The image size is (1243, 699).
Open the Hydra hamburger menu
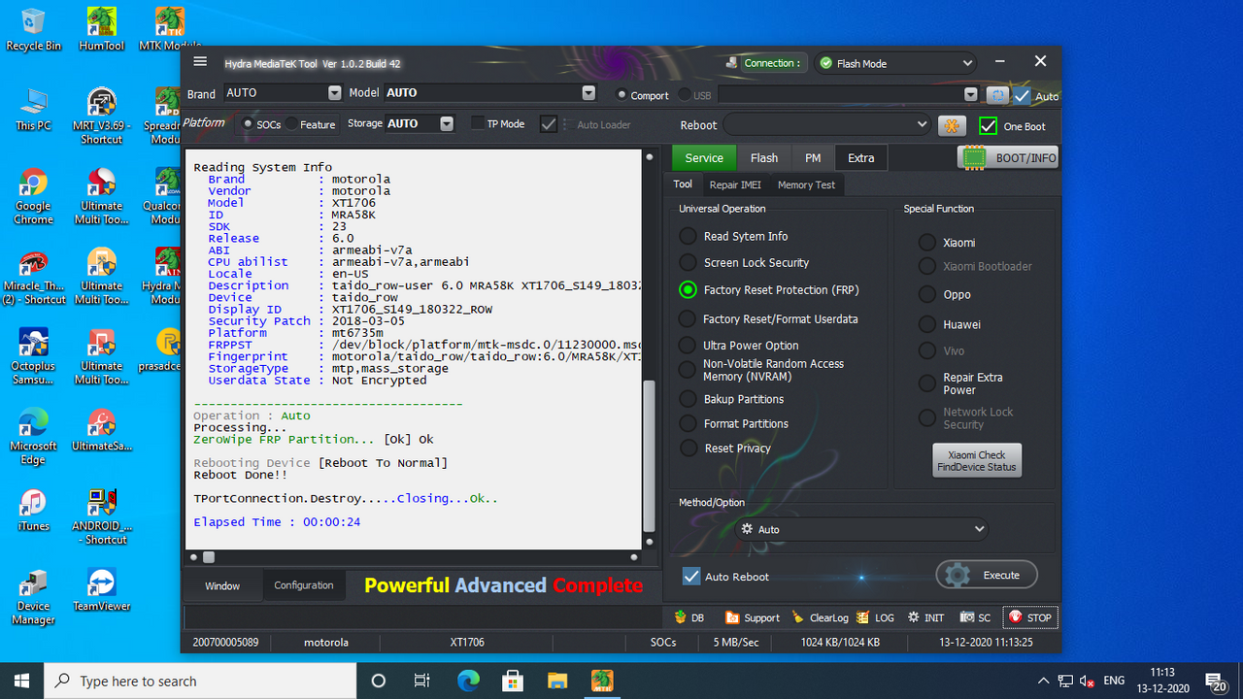tap(200, 62)
